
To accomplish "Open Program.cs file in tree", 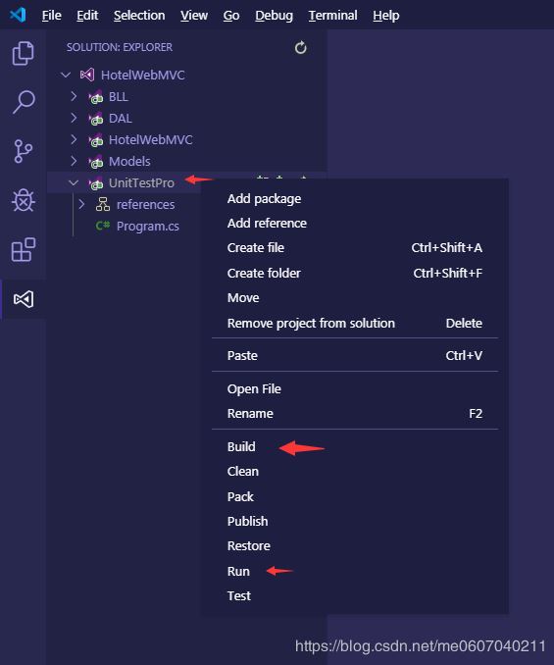I will 147,226.
